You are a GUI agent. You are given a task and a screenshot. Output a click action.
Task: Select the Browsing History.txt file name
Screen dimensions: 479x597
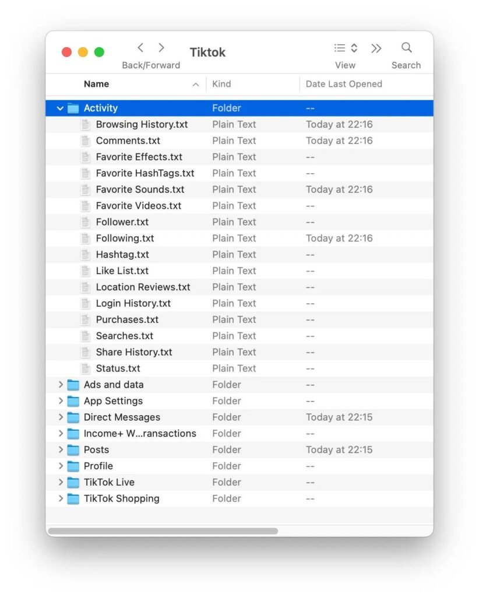click(142, 125)
